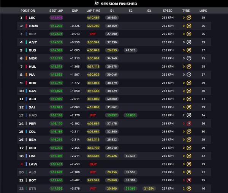Click HAM's best lap 1:14.204
Screen dimensions: 228x193
click(x=56, y=26)
